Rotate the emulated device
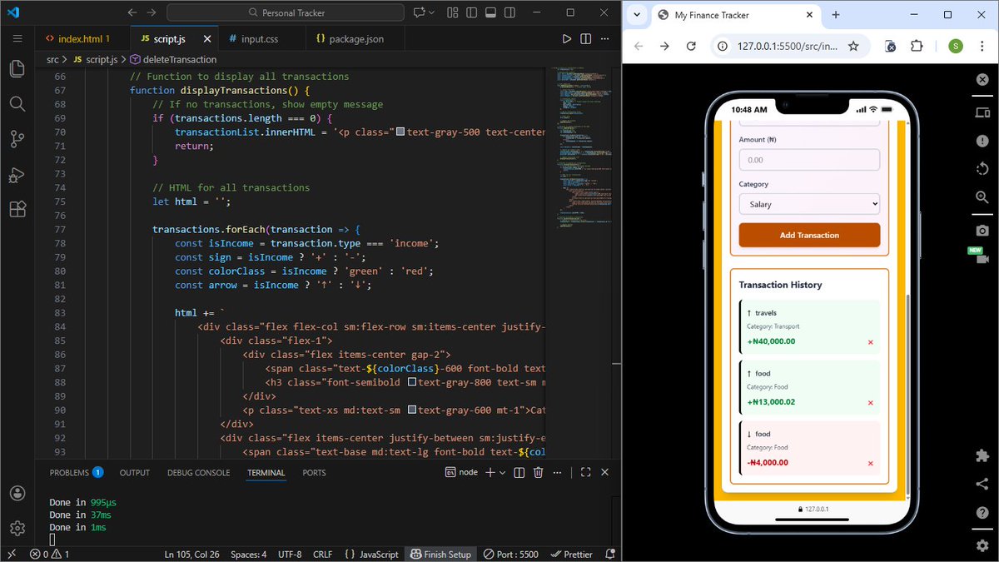999x562 pixels. pos(982,169)
